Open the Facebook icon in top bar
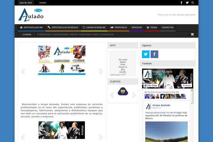This screenshot has height=142, width=213. coord(181,3)
